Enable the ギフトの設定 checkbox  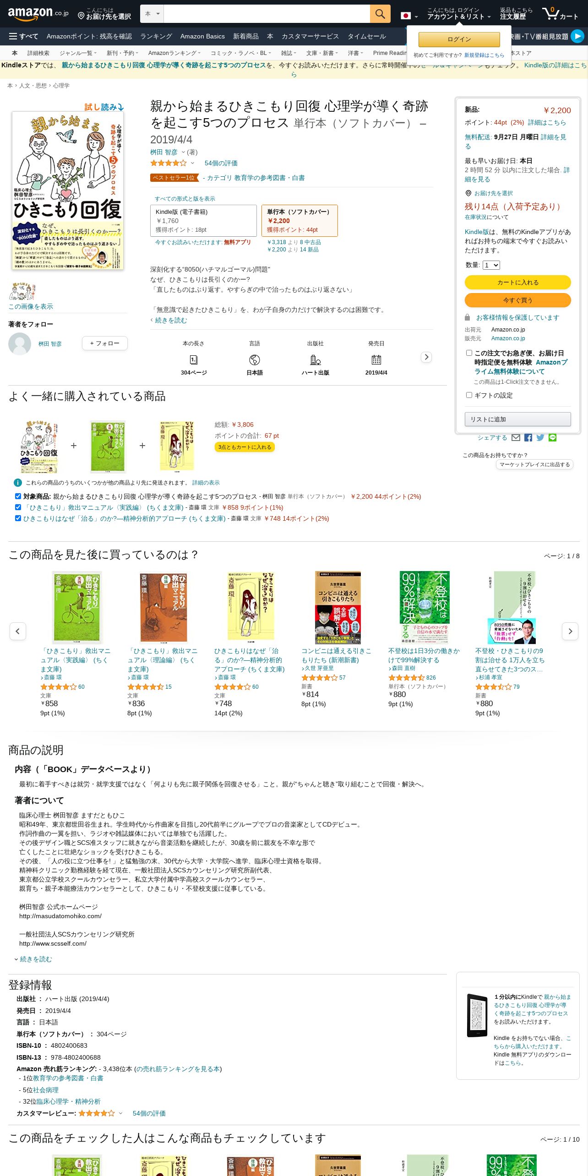pos(469,395)
